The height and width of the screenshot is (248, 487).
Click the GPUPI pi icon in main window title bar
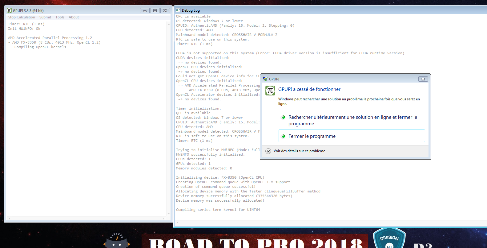9,10
